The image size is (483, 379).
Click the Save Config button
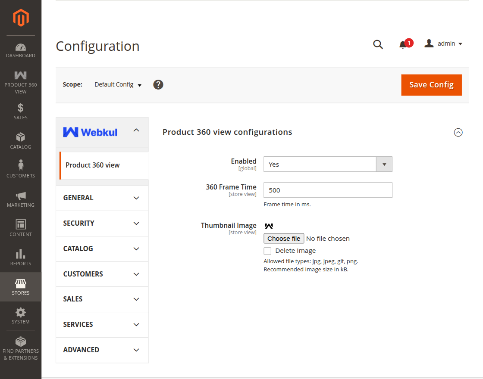431,85
